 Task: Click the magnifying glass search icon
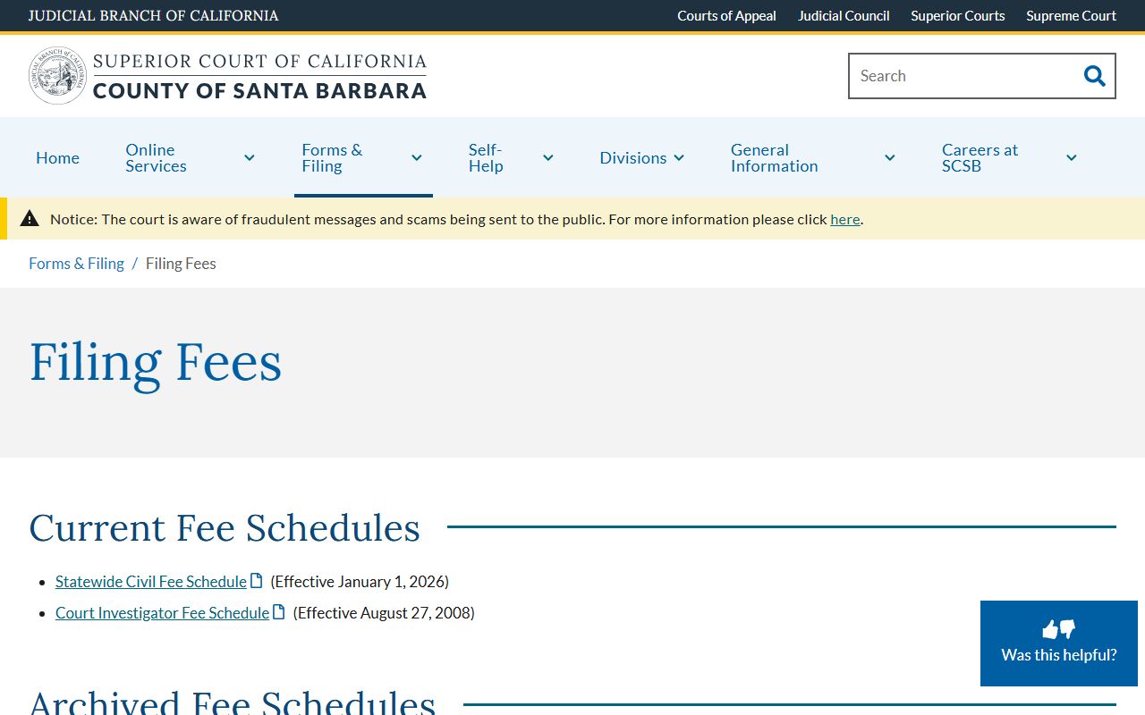click(1094, 76)
